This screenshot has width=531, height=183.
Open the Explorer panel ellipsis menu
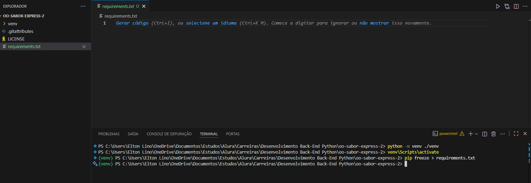(83, 6)
